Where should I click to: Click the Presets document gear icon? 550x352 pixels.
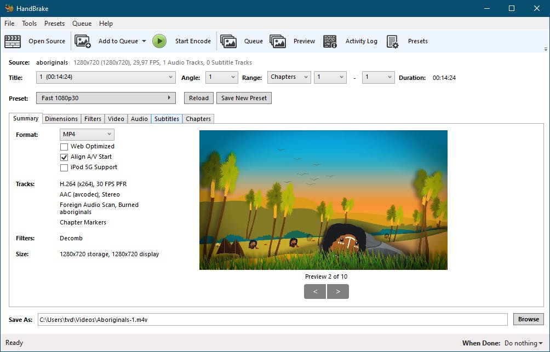(393, 41)
